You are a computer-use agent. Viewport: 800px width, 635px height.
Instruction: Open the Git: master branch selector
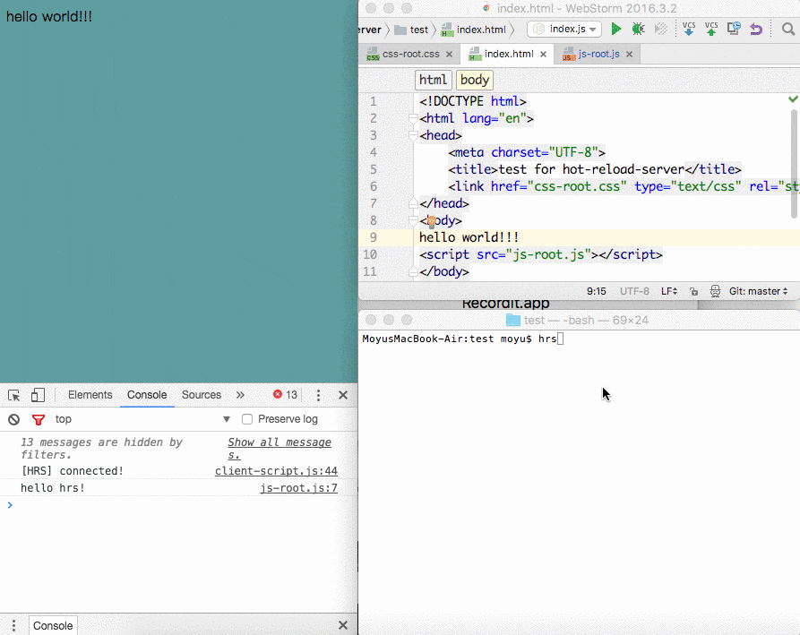coord(758,291)
